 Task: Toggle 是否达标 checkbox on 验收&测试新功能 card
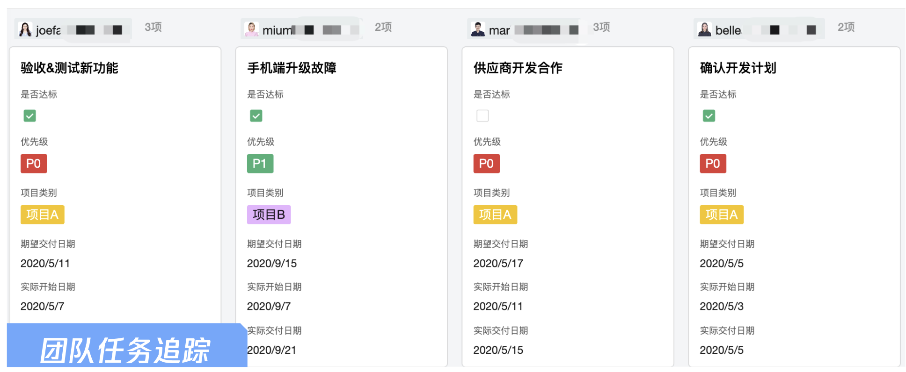pos(29,116)
